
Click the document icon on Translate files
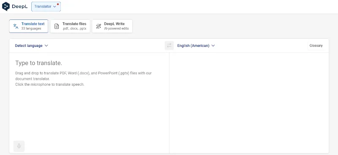[x=57, y=26]
